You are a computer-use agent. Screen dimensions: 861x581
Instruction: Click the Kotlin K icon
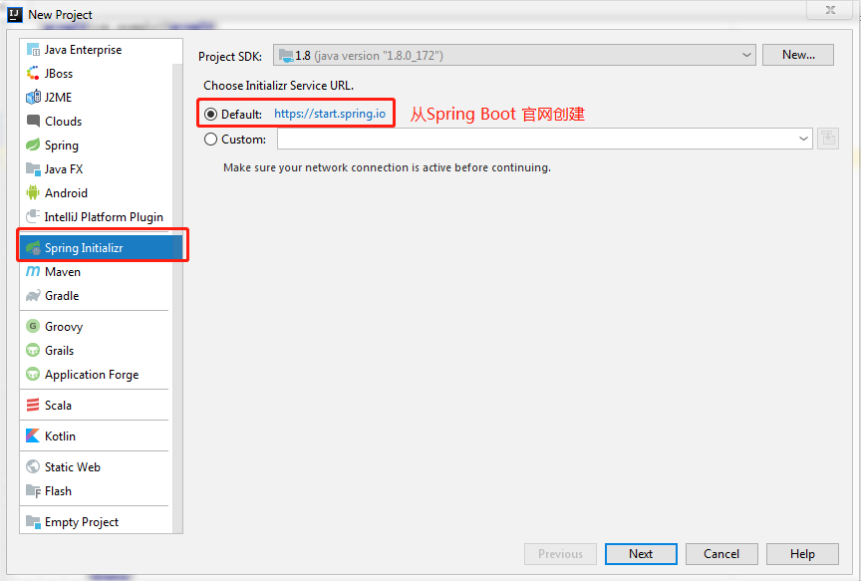[x=33, y=436]
